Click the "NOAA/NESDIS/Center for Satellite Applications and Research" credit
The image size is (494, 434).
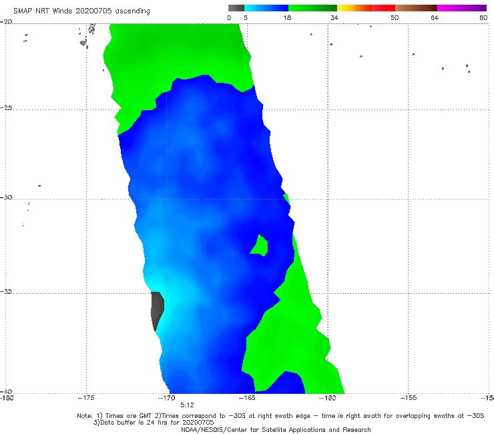[276, 430]
